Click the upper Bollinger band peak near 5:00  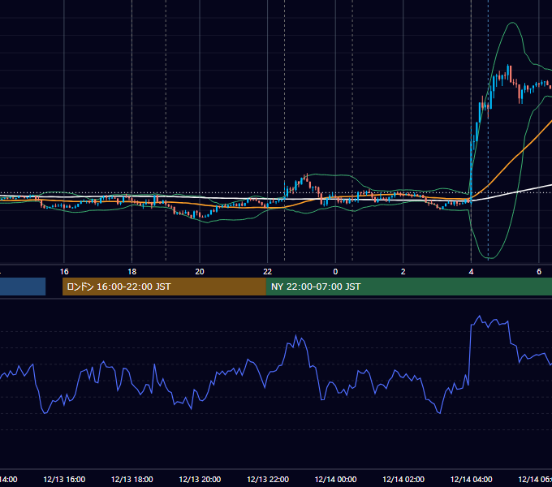pyautogui.click(x=512, y=23)
